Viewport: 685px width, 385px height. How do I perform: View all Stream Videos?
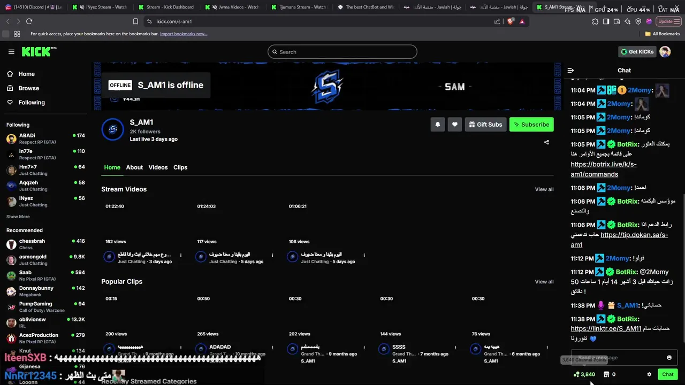544,189
